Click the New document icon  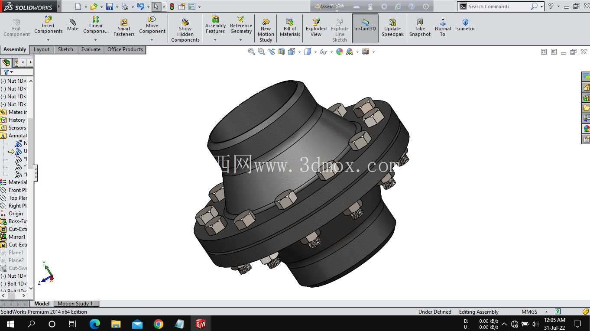(78, 6)
